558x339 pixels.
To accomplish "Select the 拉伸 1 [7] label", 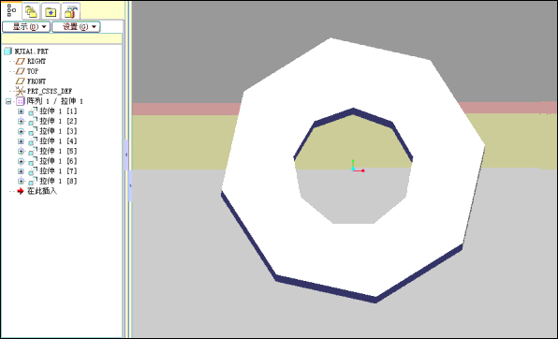I will tap(58, 171).
